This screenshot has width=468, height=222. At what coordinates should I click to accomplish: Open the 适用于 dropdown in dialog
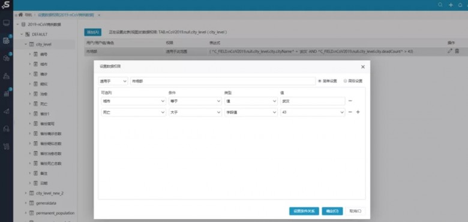(x=113, y=81)
